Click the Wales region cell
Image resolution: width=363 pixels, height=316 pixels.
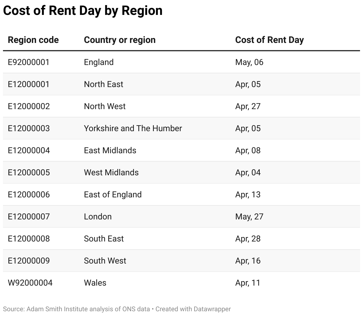95,283
